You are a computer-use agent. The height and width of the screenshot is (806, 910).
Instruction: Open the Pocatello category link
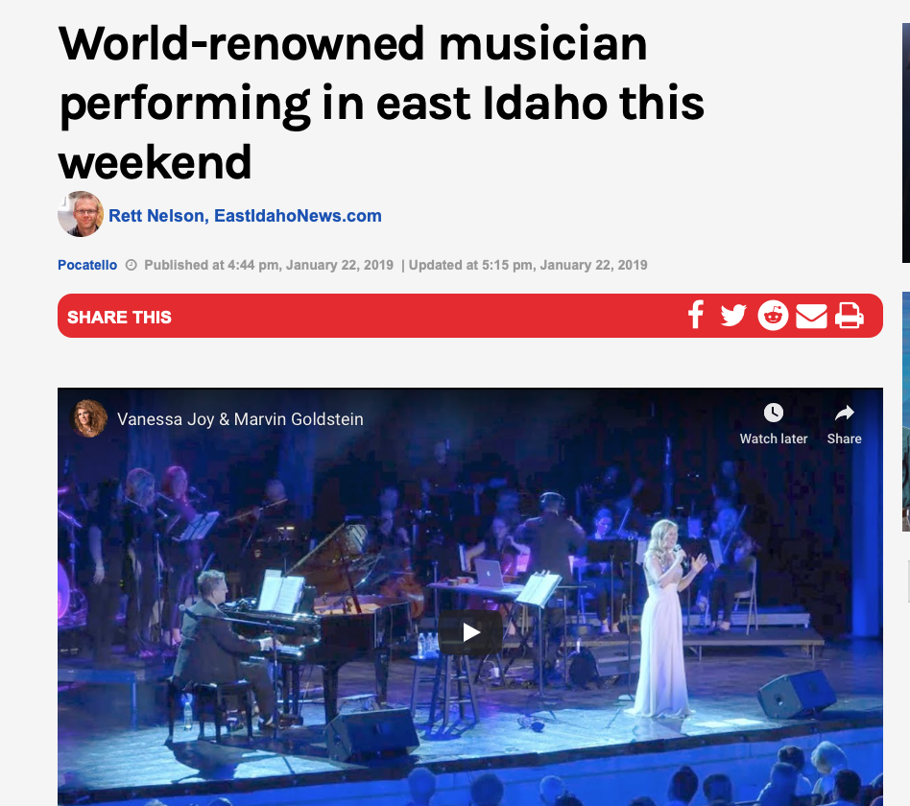(x=87, y=265)
